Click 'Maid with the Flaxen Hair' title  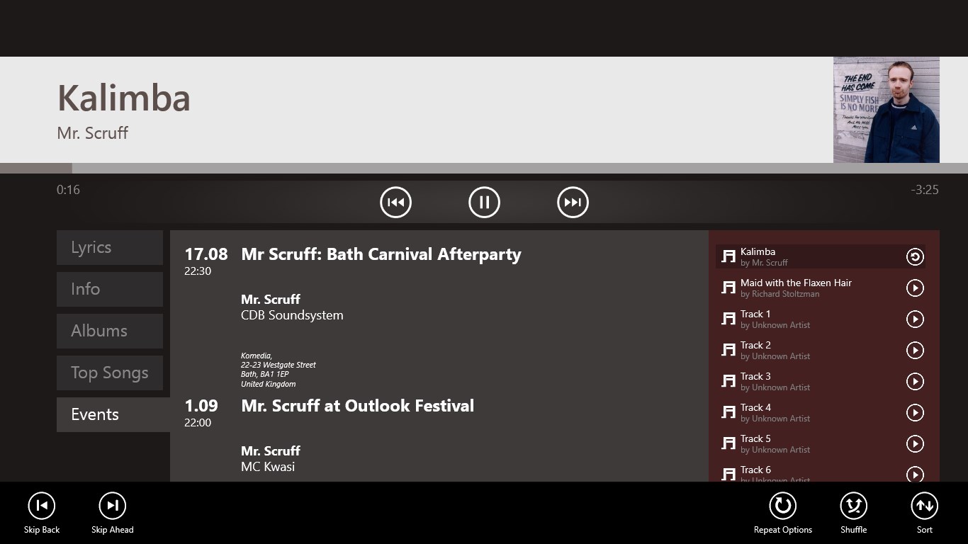coord(796,283)
